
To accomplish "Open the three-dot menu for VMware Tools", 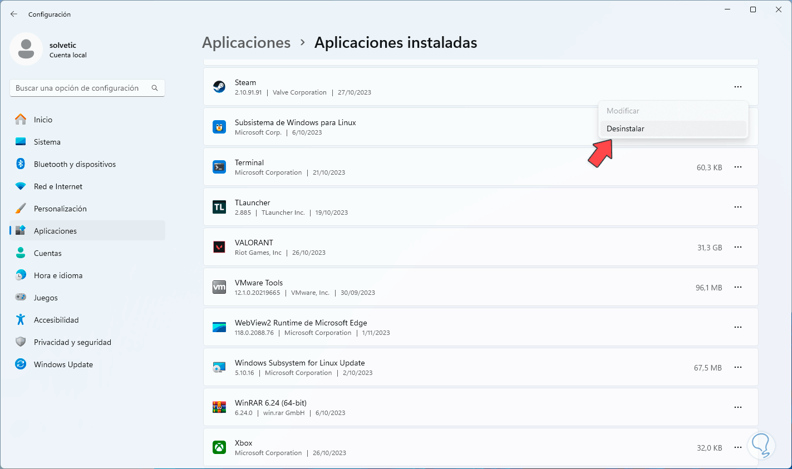I will point(738,287).
